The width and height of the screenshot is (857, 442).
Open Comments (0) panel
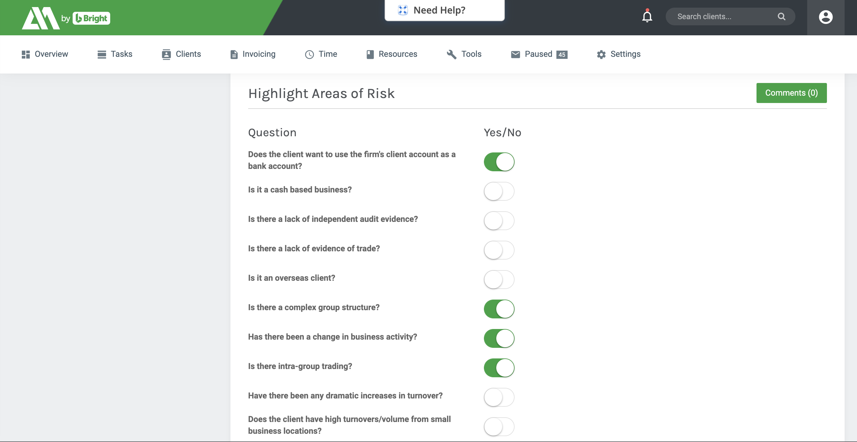[x=791, y=93]
